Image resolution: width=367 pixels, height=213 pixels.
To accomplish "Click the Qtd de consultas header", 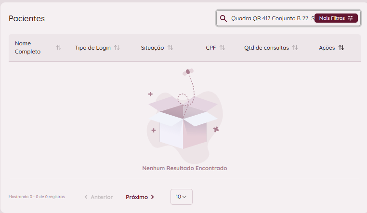I will tap(266, 48).
